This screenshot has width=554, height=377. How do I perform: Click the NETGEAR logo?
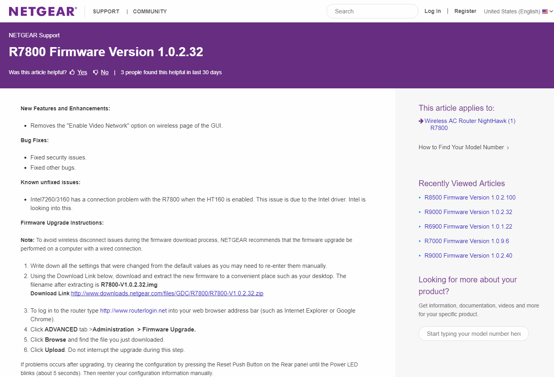[43, 11]
